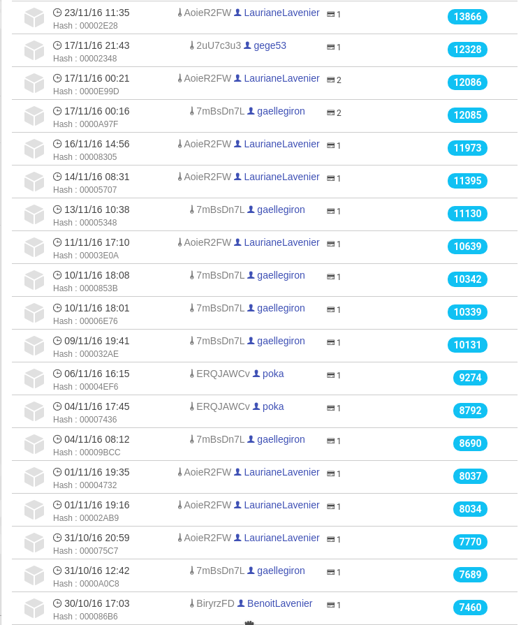Open poka's profile in block 9274 row

point(273,374)
